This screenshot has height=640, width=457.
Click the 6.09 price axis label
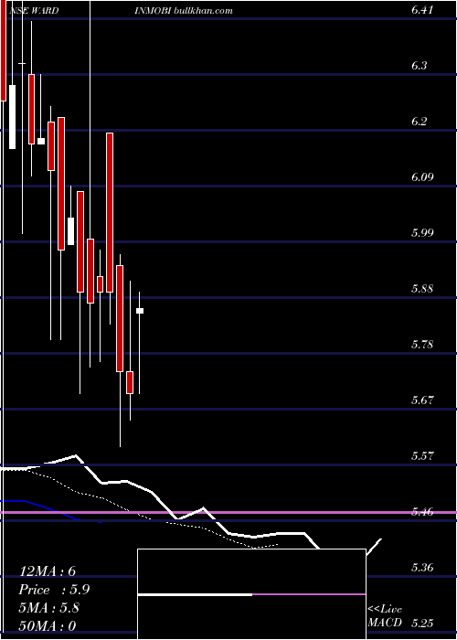pos(422,176)
